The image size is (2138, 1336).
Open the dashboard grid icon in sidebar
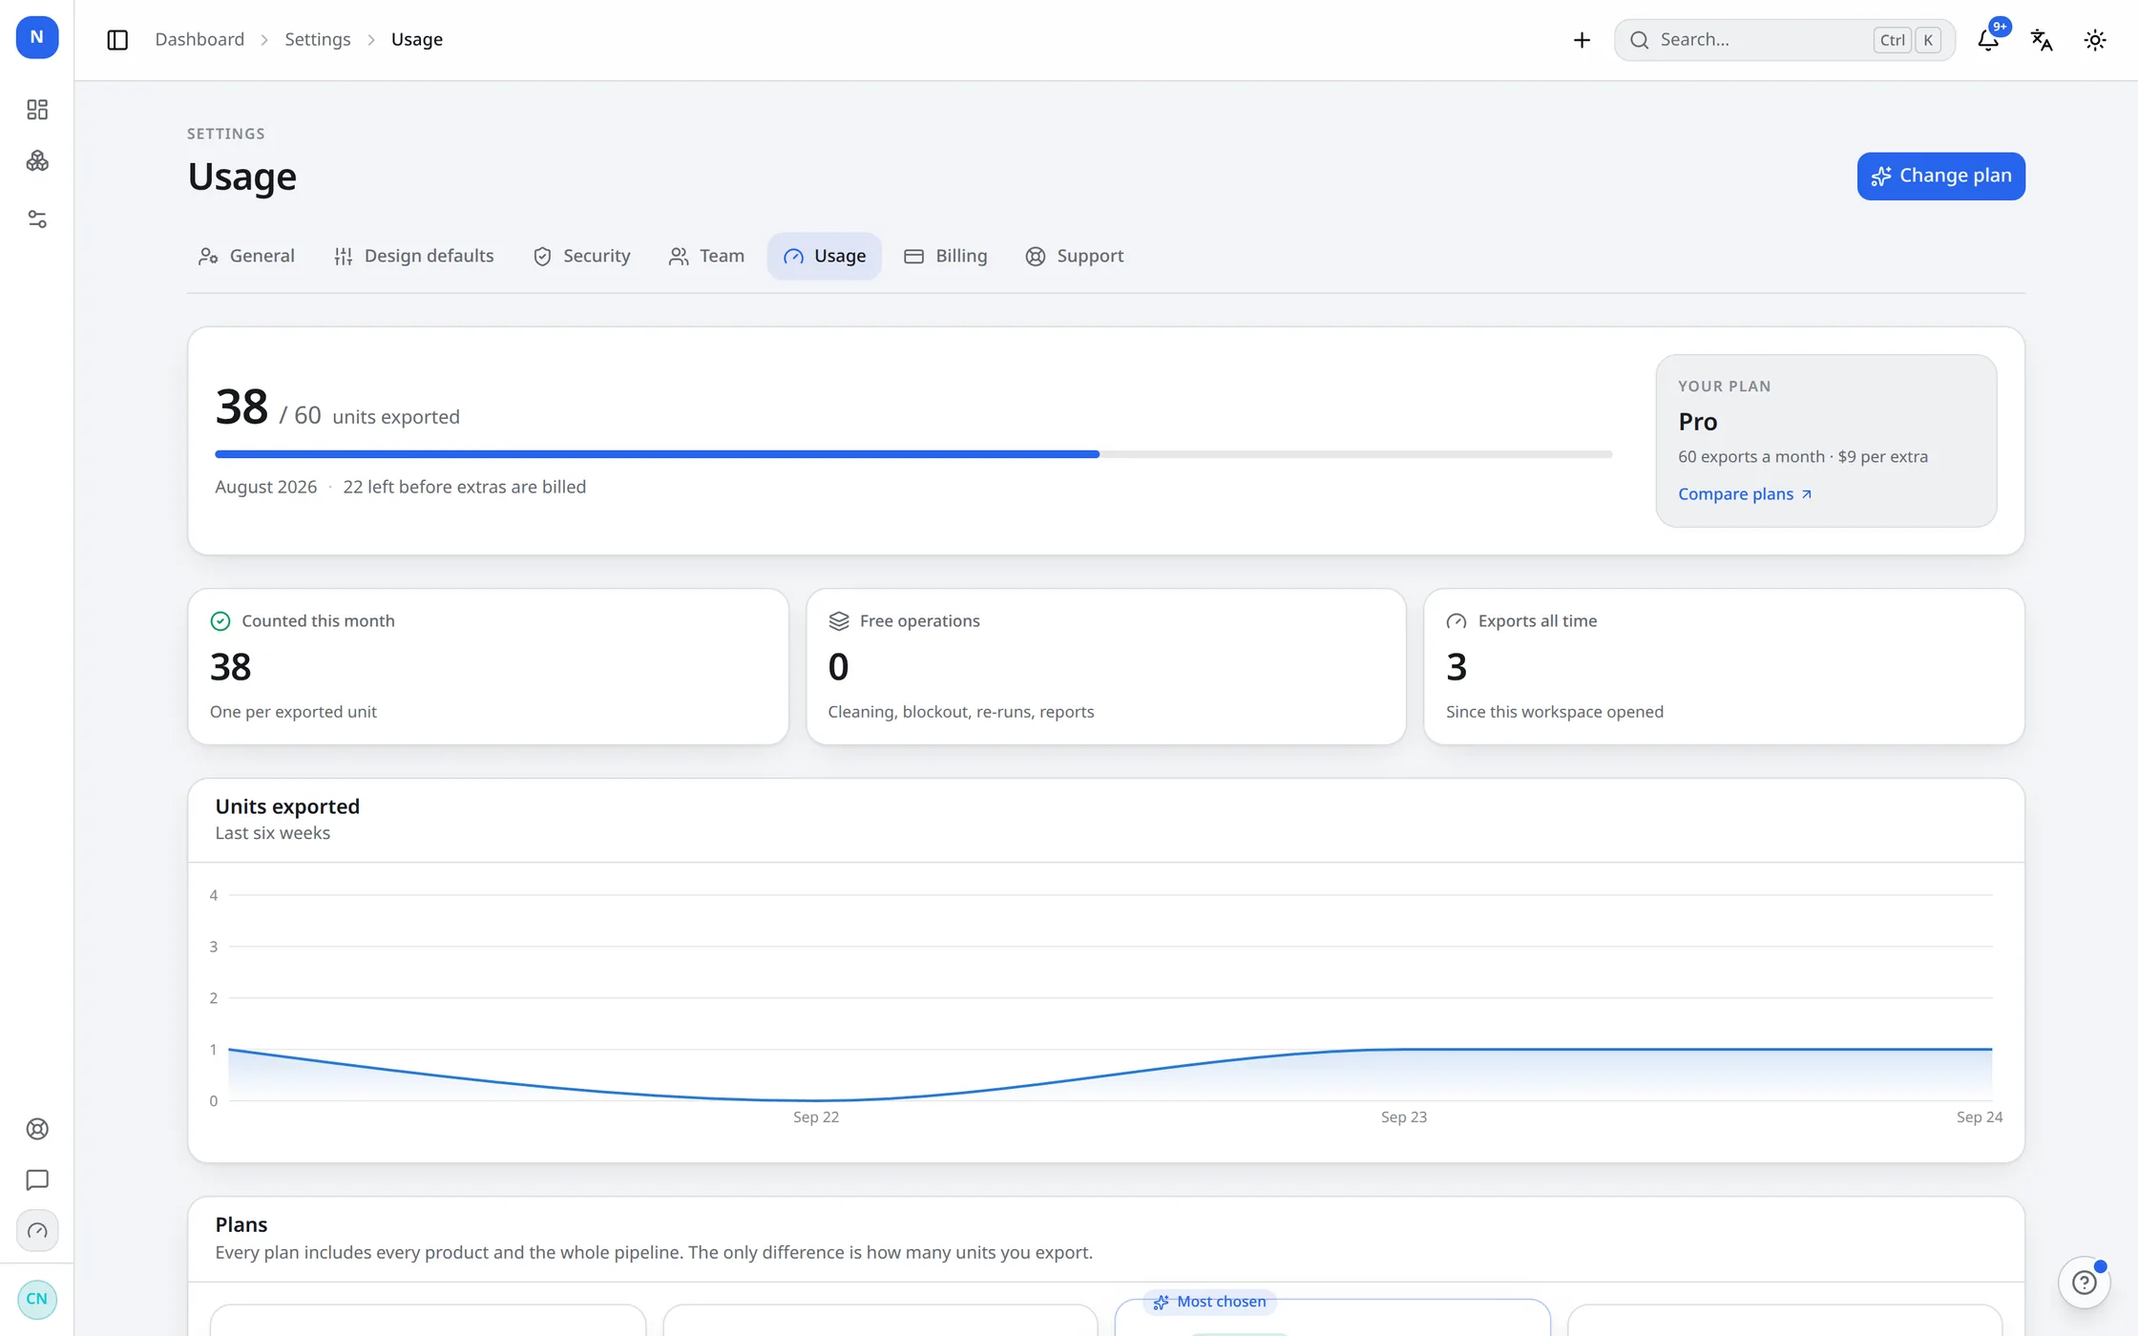pos(37,110)
